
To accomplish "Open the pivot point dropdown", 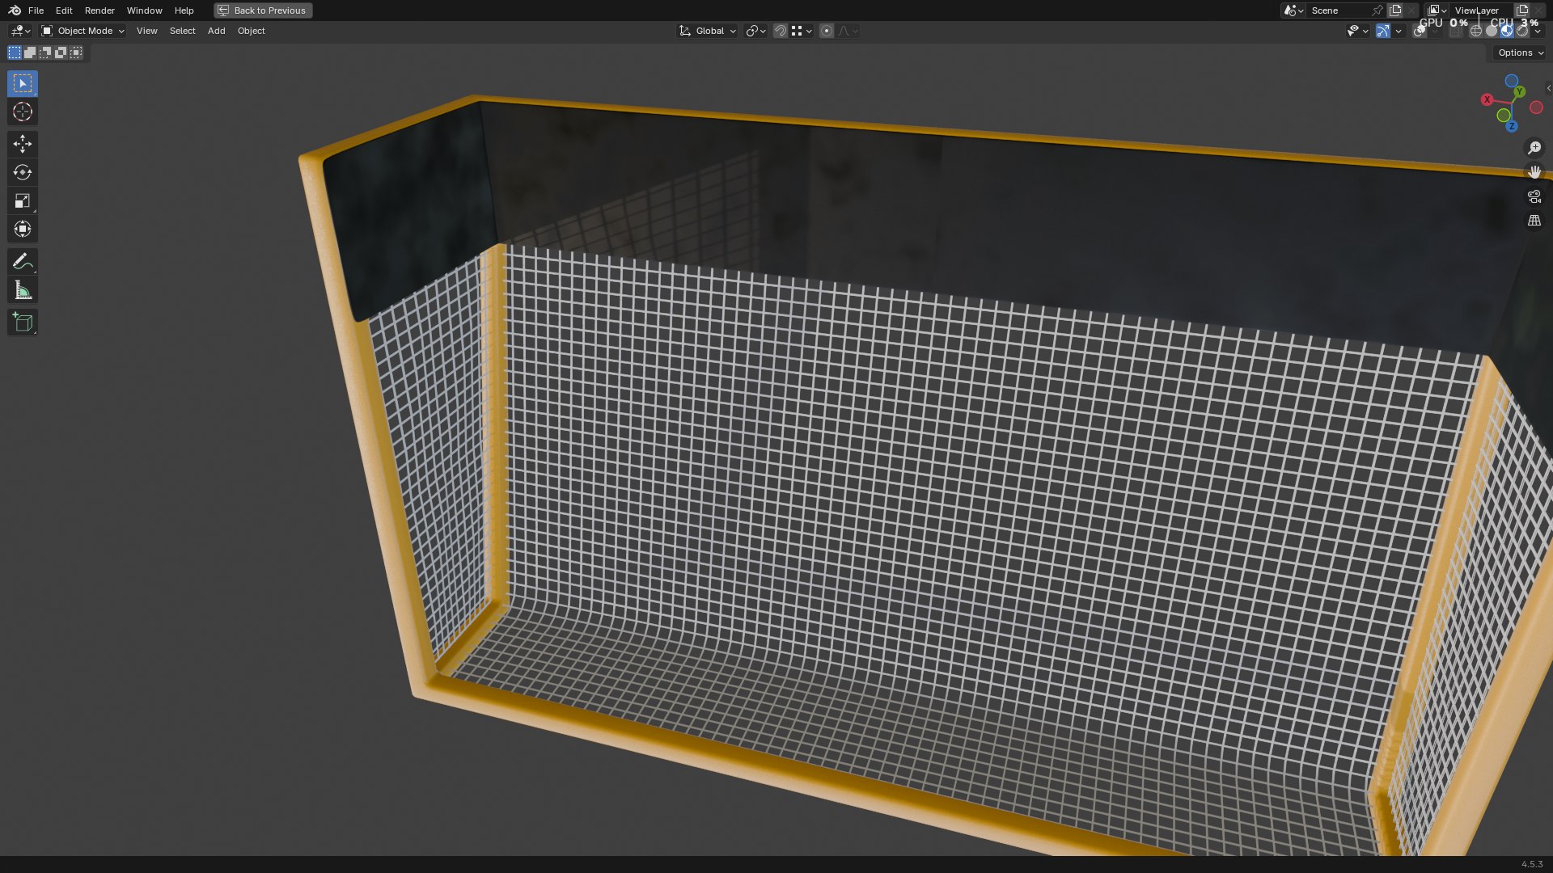I will [755, 31].
